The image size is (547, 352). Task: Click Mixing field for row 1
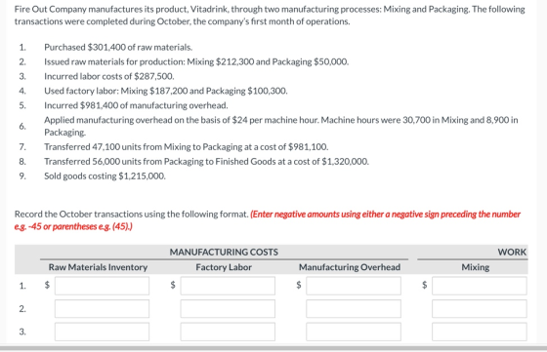pos(480,286)
